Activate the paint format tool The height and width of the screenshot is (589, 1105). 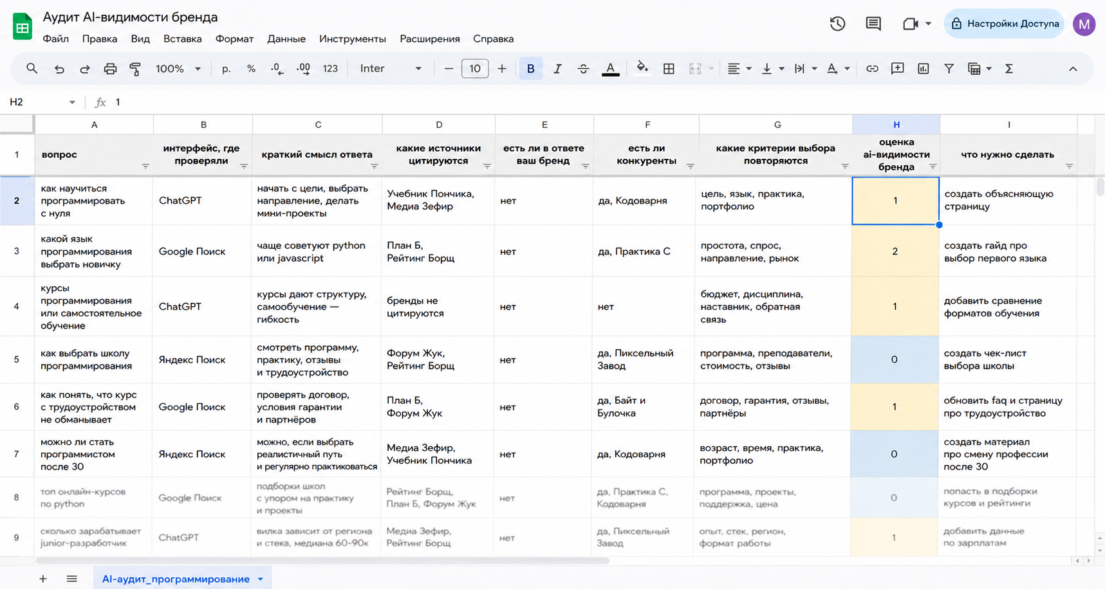(x=135, y=69)
